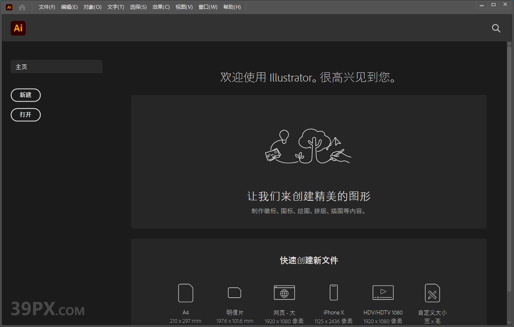Open the 效果(C) menu
The image size is (514, 327).
(161, 7)
